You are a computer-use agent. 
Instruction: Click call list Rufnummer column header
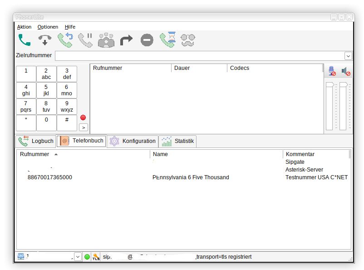[x=130, y=68]
